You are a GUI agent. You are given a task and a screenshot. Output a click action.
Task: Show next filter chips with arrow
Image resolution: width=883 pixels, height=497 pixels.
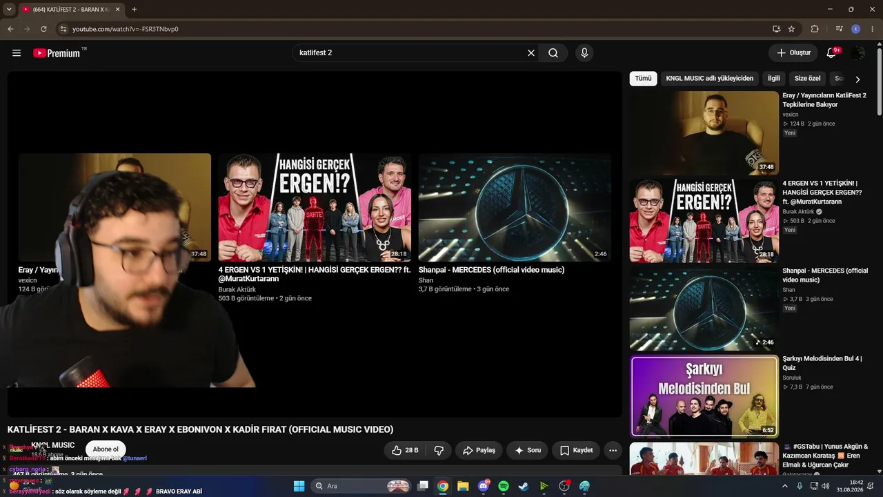(x=857, y=79)
